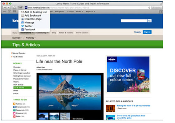The height and width of the screenshot is (123, 175).
Task: Click the View Gallery link
Action: 78,119
